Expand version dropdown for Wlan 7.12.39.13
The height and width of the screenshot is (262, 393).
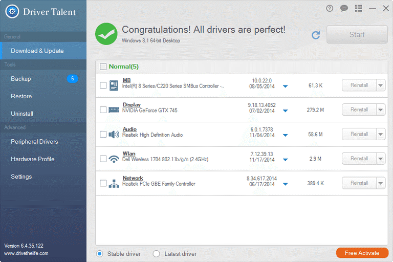pos(285,160)
